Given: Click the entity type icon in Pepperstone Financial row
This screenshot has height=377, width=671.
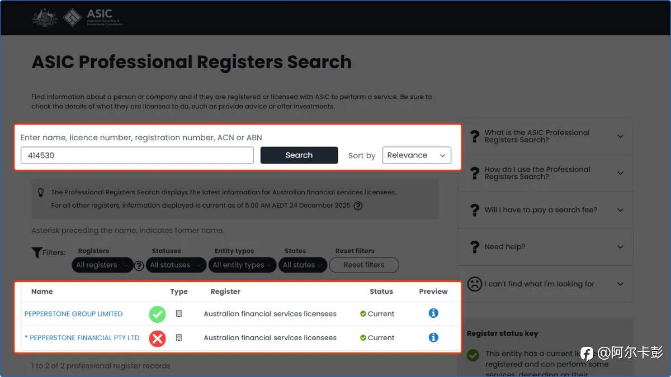Looking at the screenshot, I should pyautogui.click(x=179, y=338).
